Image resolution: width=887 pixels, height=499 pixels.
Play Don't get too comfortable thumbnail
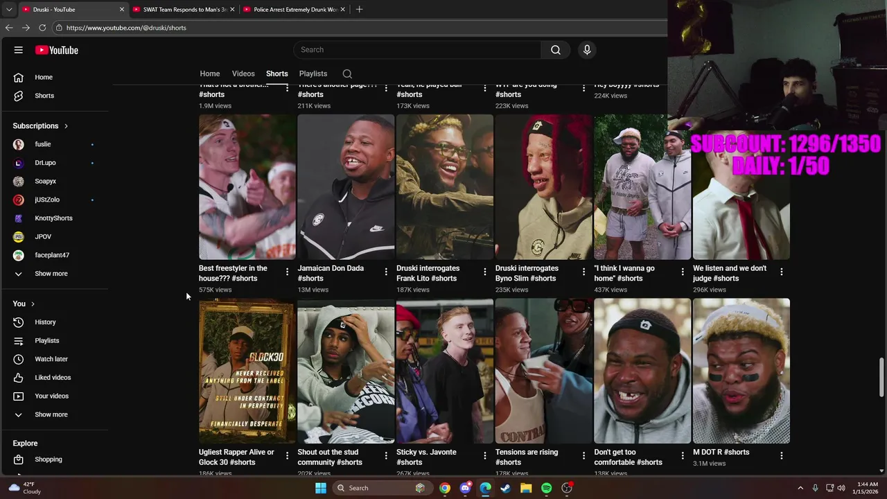coord(642,371)
